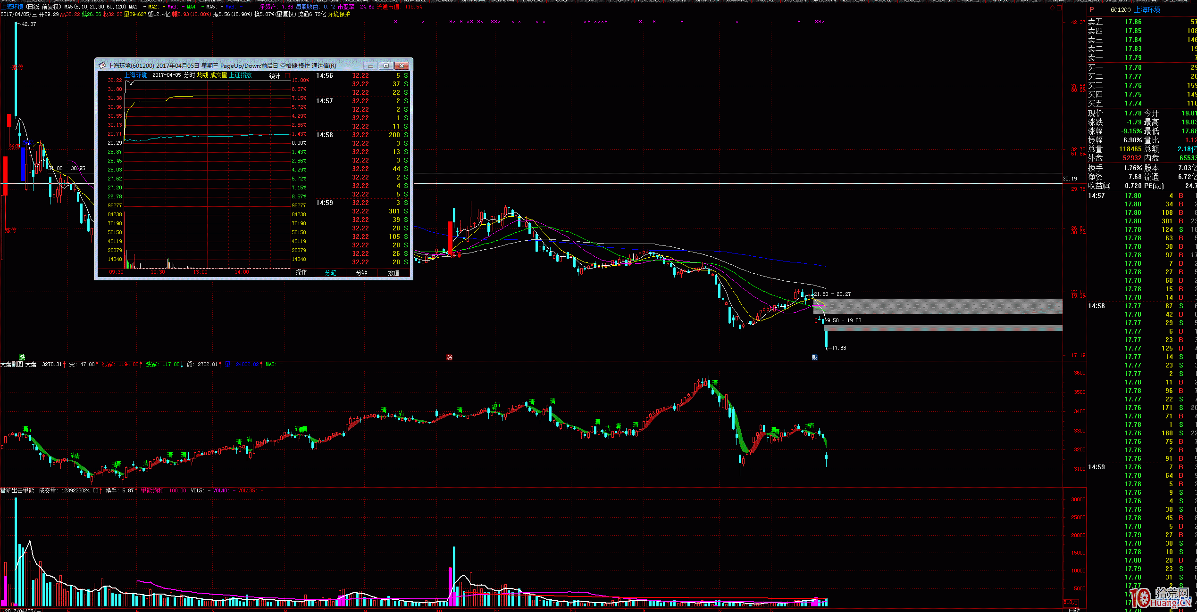Click the 流通市值 119.54 value
Image resolution: width=1197 pixels, height=612 pixels.
coord(414,7)
